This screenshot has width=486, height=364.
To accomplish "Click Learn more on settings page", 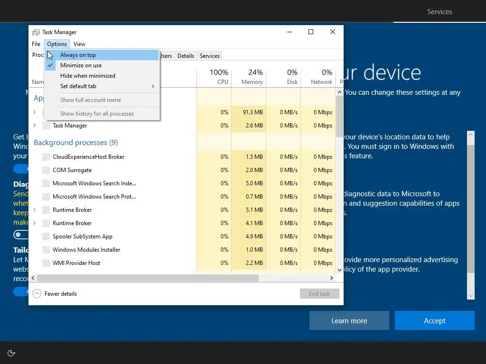I will pyautogui.click(x=349, y=321).
